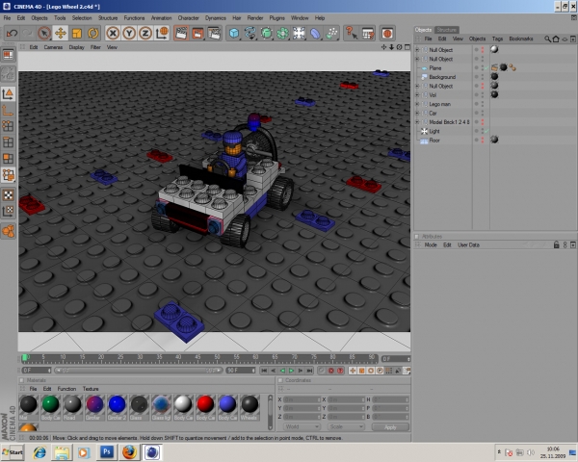The image size is (578, 462).
Task: Expand the topmost Null Object
Action: coord(417,50)
